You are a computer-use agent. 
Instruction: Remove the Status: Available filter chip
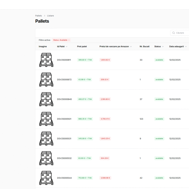(x=69, y=40)
